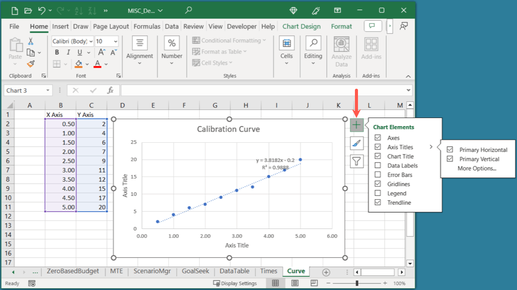Click the Format Painter icon
The width and height of the screenshot is (517, 290).
(31, 64)
